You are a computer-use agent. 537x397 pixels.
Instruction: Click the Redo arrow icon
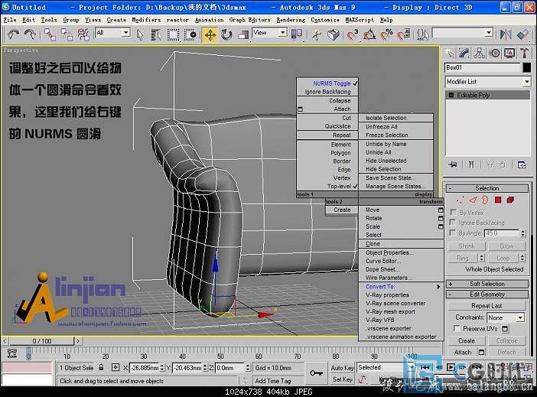(x=30, y=34)
